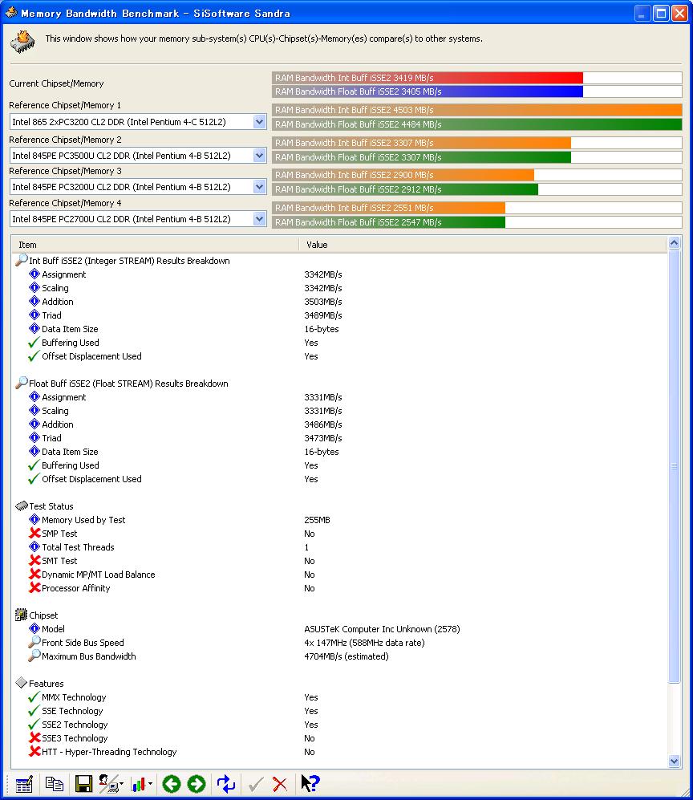Click Current Chipset/Memory label

[x=56, y=83]
